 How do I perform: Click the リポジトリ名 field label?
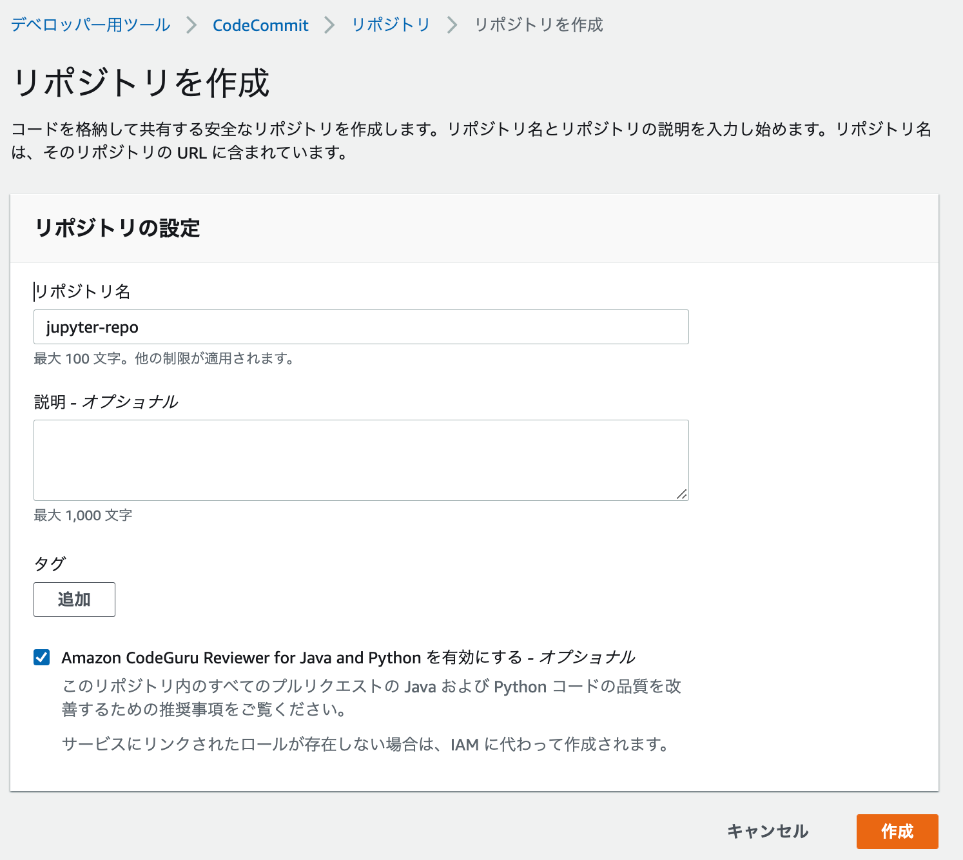coord(83,291)
